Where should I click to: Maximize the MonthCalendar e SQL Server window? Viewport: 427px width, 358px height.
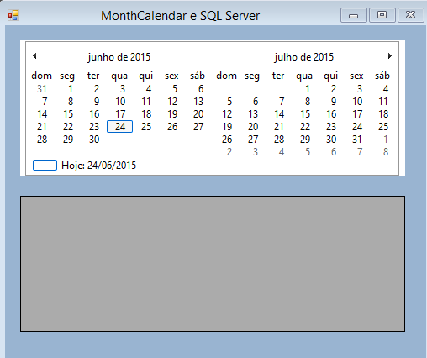point(382,15)
